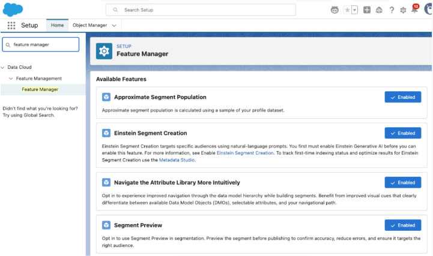The height and width of the screenshot is (256, 433).
Task: Open the Setup gear menu in header
Action: (x=403, y=10)
